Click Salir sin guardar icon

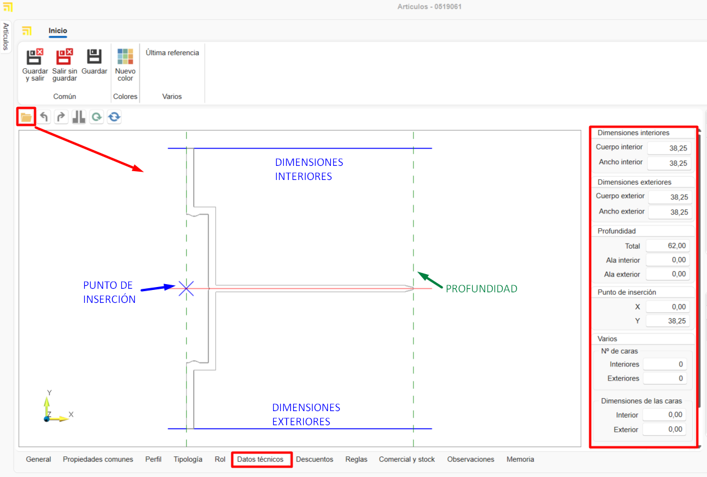pos(64,57)
